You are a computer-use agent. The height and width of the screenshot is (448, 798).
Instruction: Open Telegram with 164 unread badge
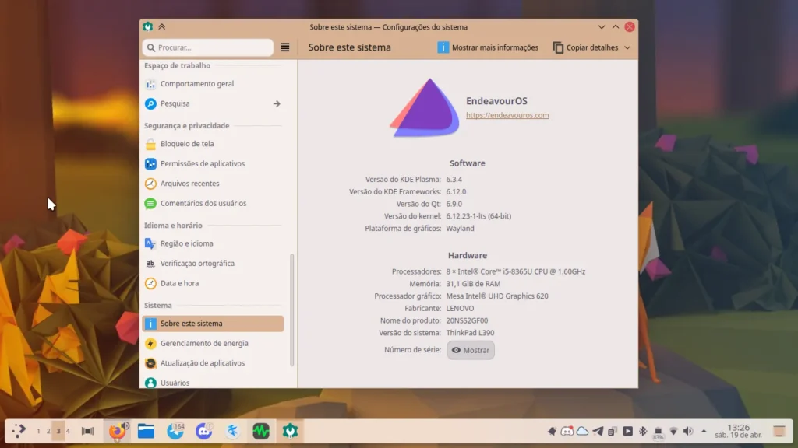(175, 431)
